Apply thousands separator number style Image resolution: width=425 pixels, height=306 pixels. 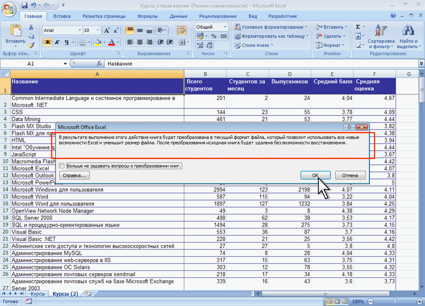(224, 36)
